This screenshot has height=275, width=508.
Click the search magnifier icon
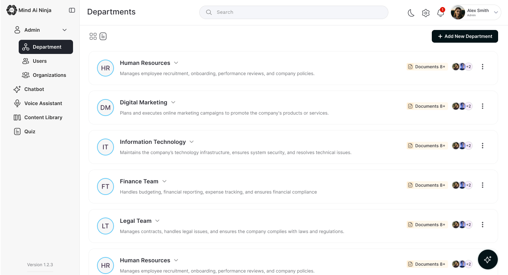pos(209,12)
